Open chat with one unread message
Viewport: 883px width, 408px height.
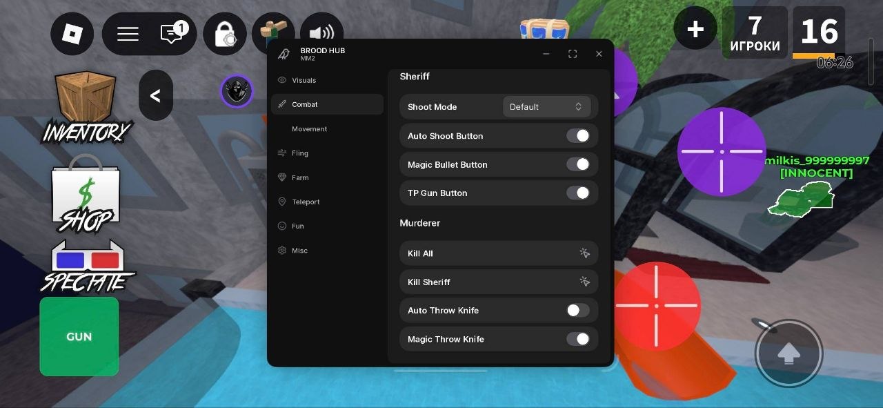click(172, 33)
